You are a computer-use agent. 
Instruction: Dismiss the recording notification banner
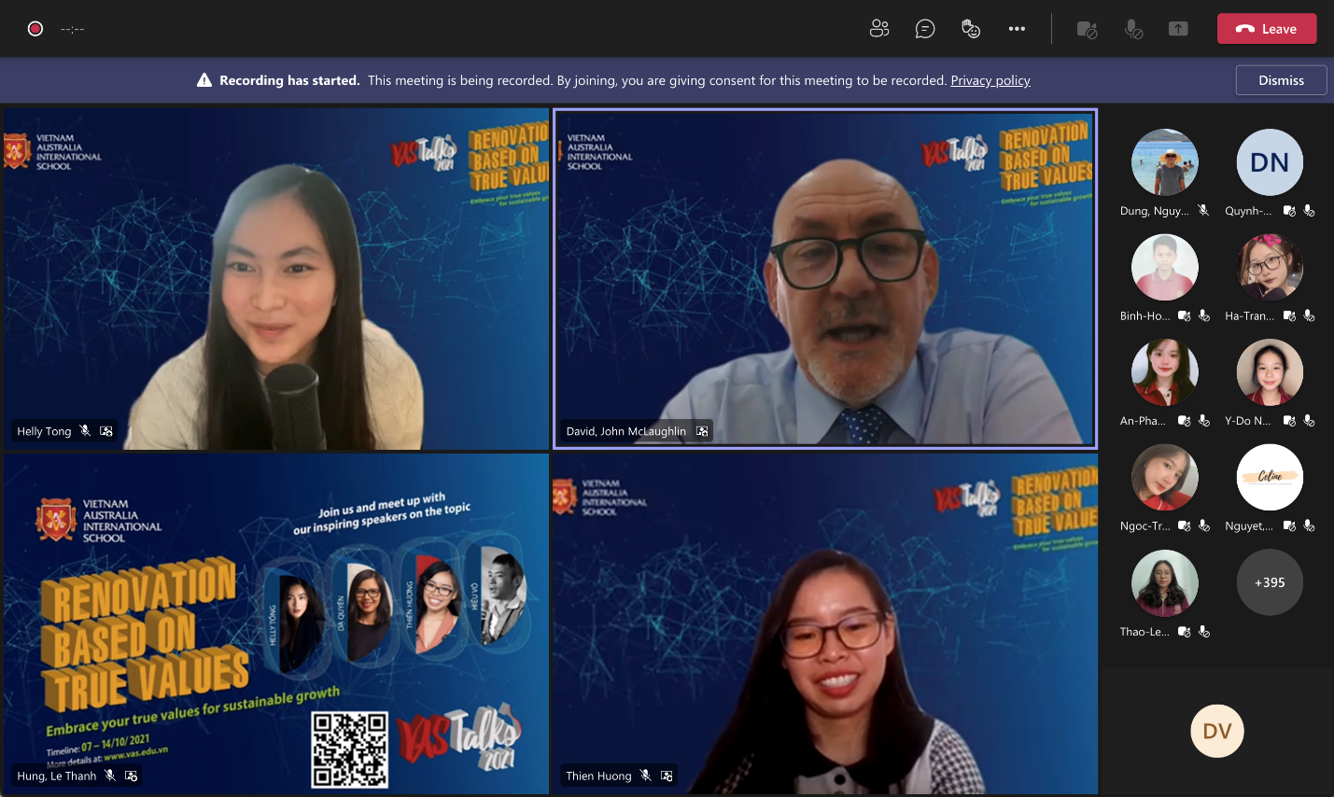tap(1281, 80)
